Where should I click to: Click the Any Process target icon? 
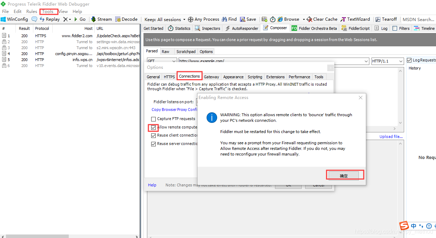point(190,19)
